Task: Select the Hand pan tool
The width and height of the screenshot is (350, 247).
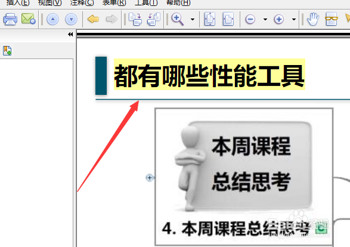Action: pyautogui.click(x=312, y=19)
